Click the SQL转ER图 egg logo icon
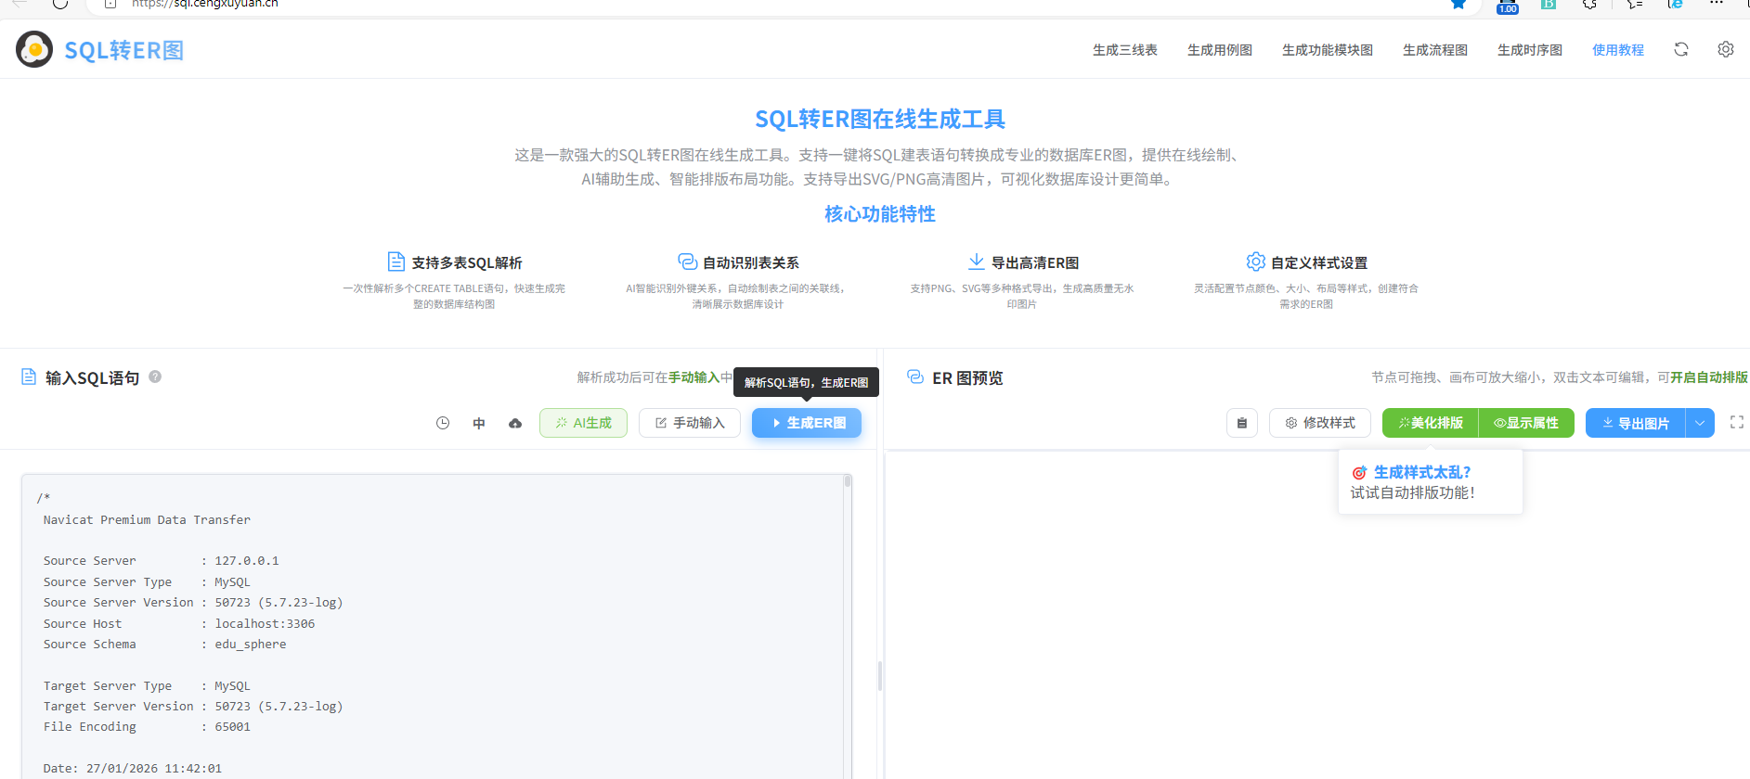1750x779 pixels. point(34,49)
